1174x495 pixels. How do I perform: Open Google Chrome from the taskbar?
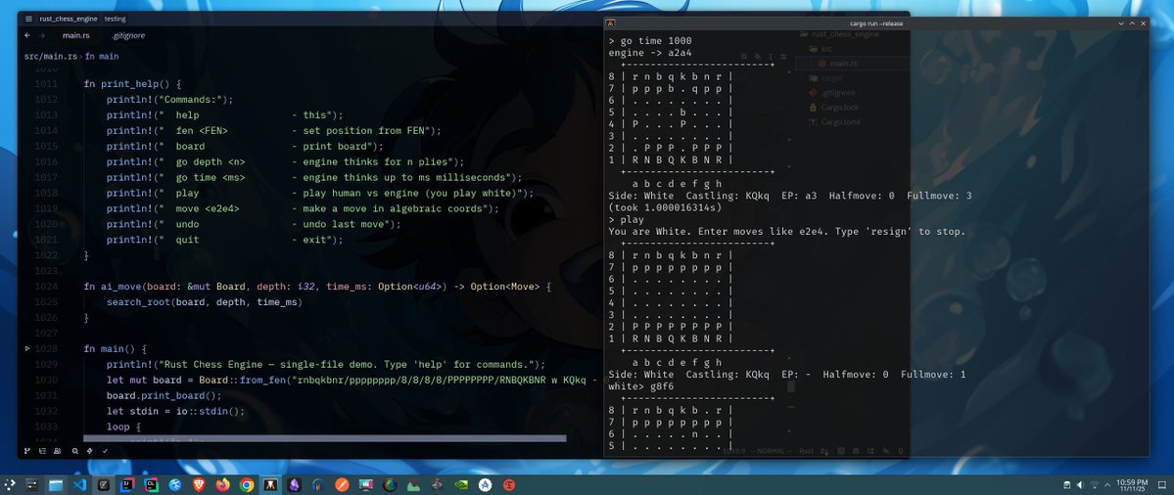[247, 484]
